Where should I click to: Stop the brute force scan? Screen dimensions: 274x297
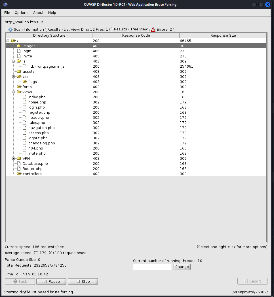tap(83, 281)
